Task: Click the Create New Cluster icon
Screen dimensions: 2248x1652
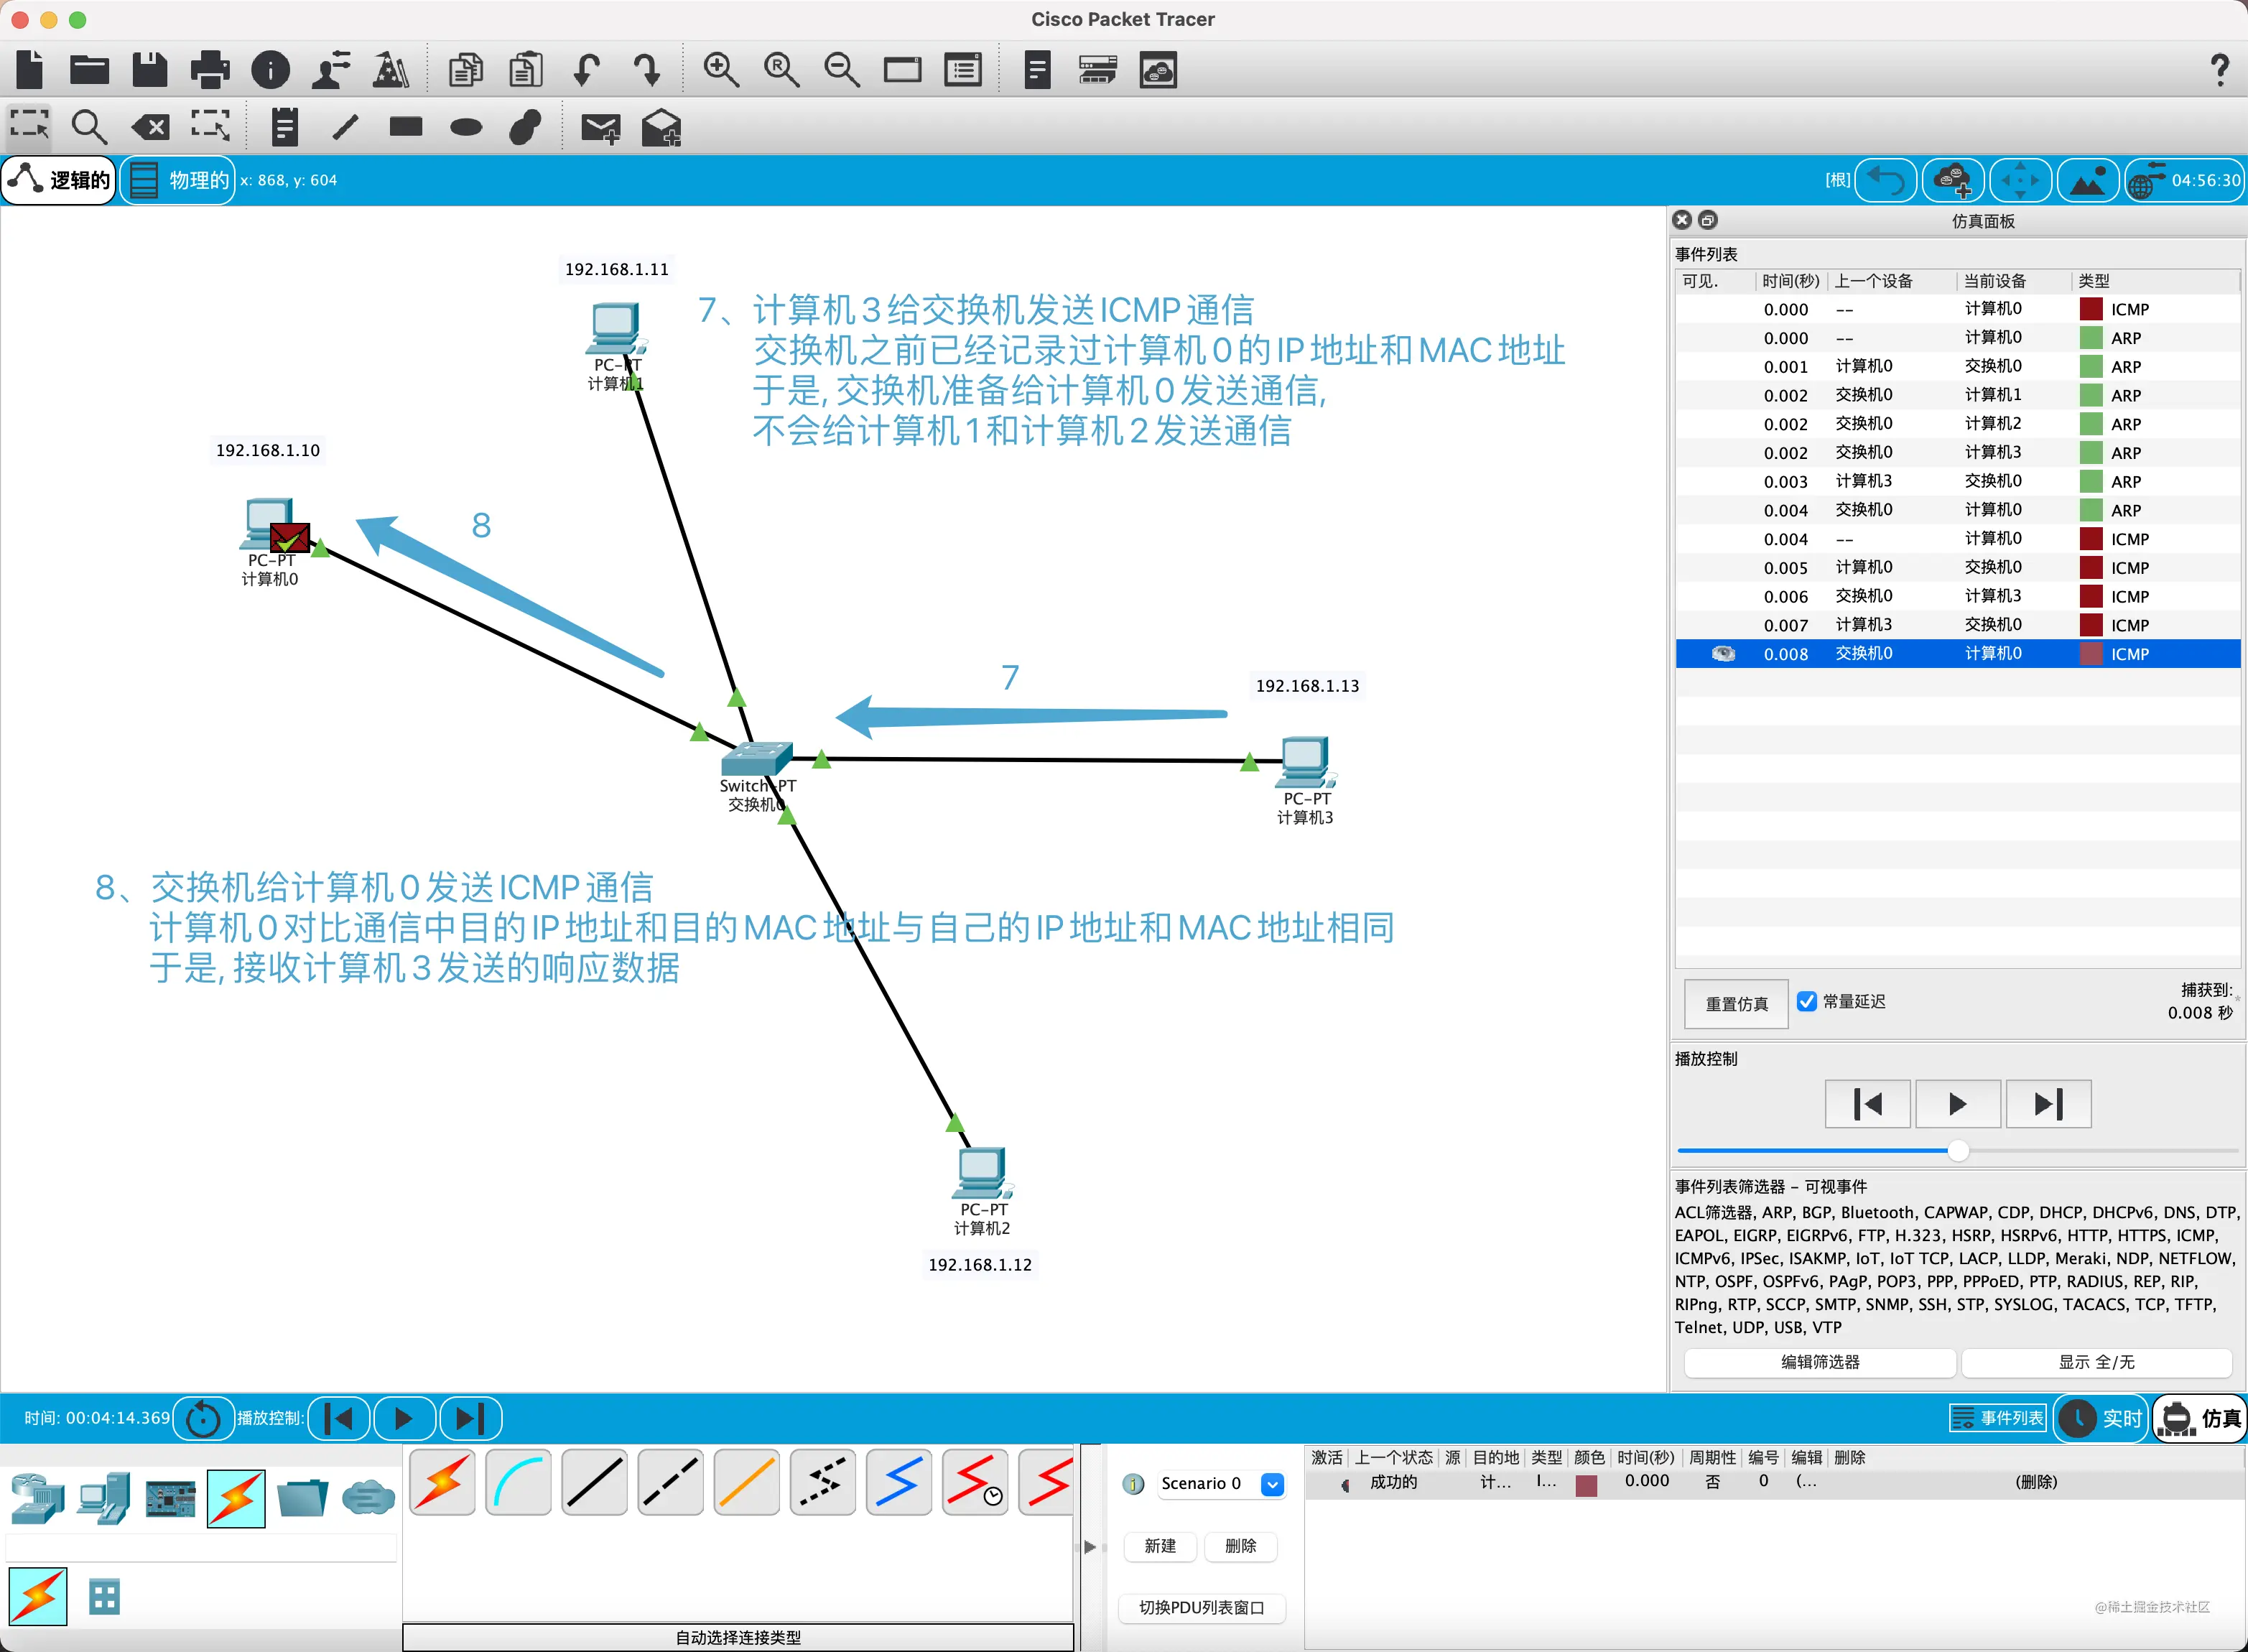Action: point(1953,181)
